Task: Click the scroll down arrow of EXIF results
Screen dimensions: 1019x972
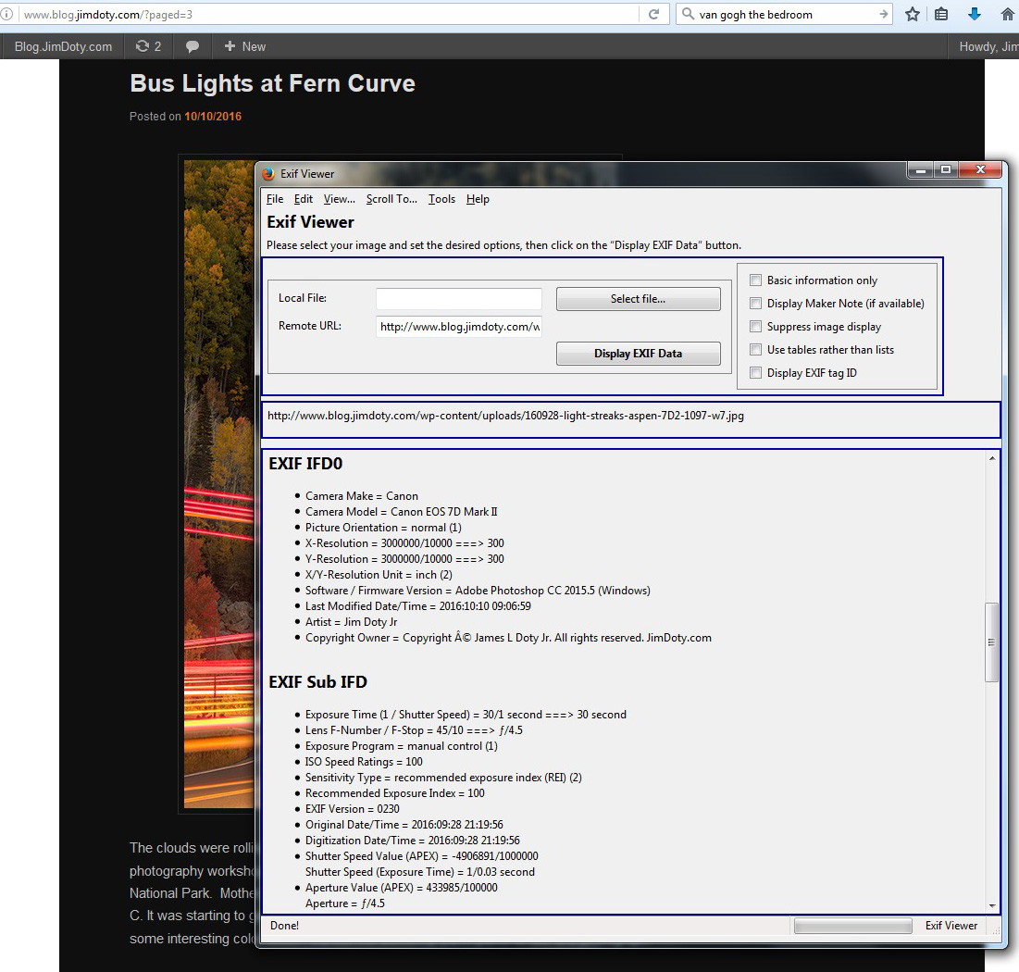Action: tap(992, 905)
